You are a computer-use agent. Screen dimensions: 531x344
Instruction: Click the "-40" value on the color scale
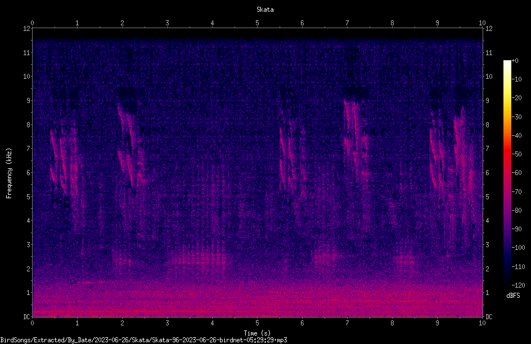(517, 136)
